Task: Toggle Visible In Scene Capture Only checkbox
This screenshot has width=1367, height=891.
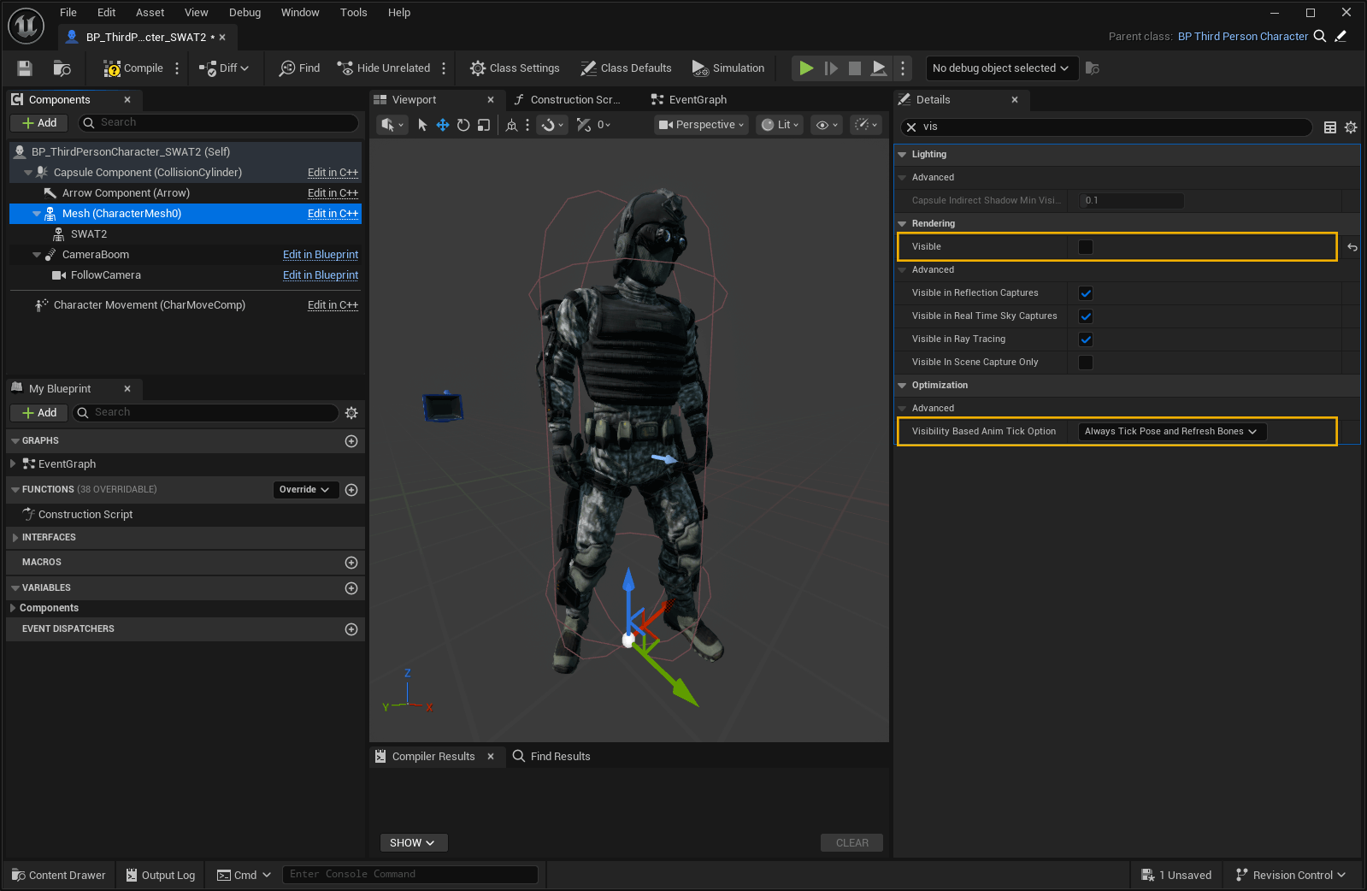Action: click(x=1086, y=363)
